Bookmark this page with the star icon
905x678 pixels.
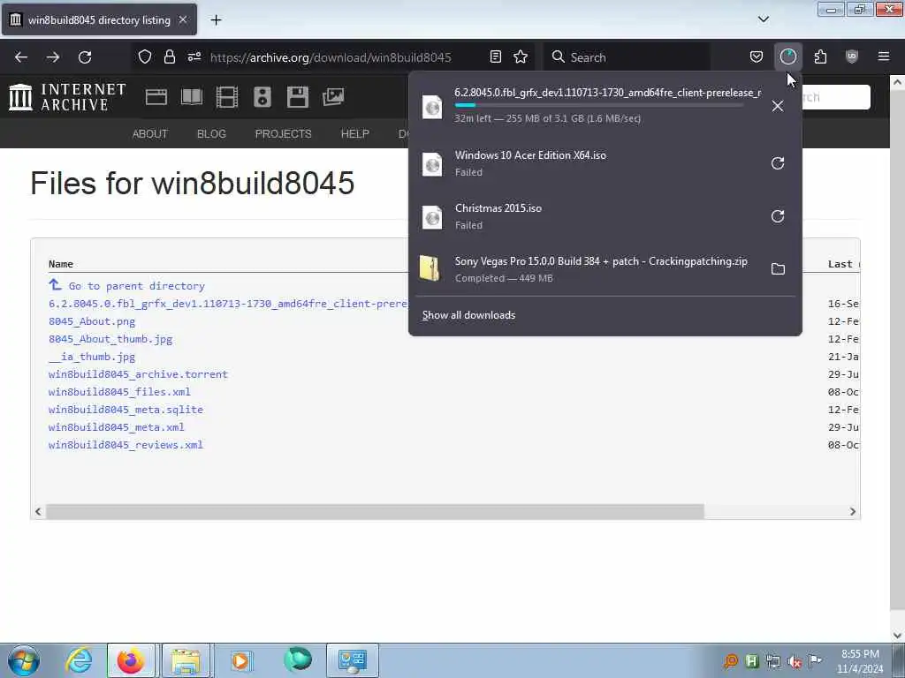click(521, 57)
